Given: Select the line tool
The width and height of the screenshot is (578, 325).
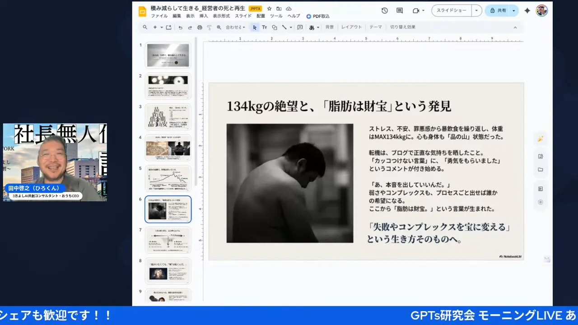Looking at the screenshot, I should point(284,27).
